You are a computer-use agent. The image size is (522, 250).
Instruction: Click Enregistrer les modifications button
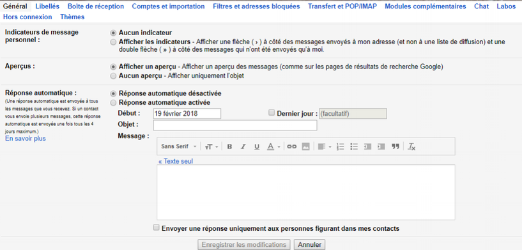tap(244, 245)
